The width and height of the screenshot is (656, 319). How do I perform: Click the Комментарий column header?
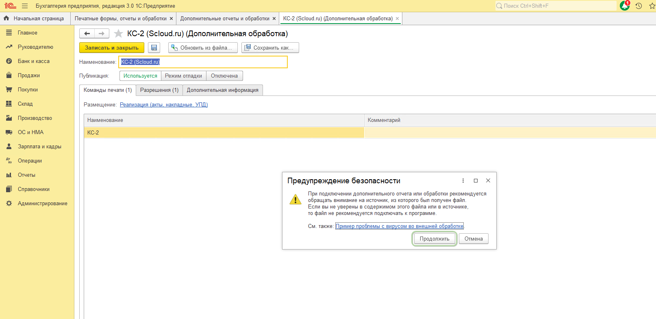tap(510, 120)
